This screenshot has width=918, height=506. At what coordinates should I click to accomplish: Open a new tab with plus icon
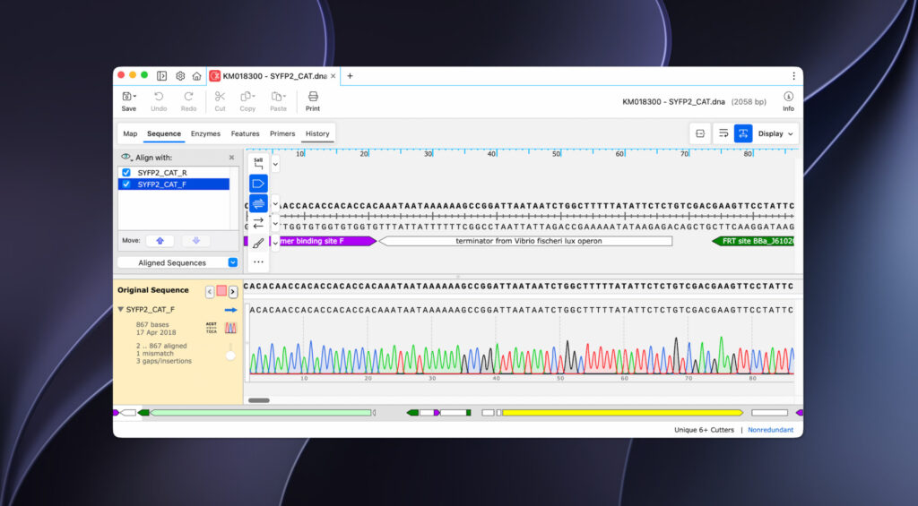click(351, 76)
